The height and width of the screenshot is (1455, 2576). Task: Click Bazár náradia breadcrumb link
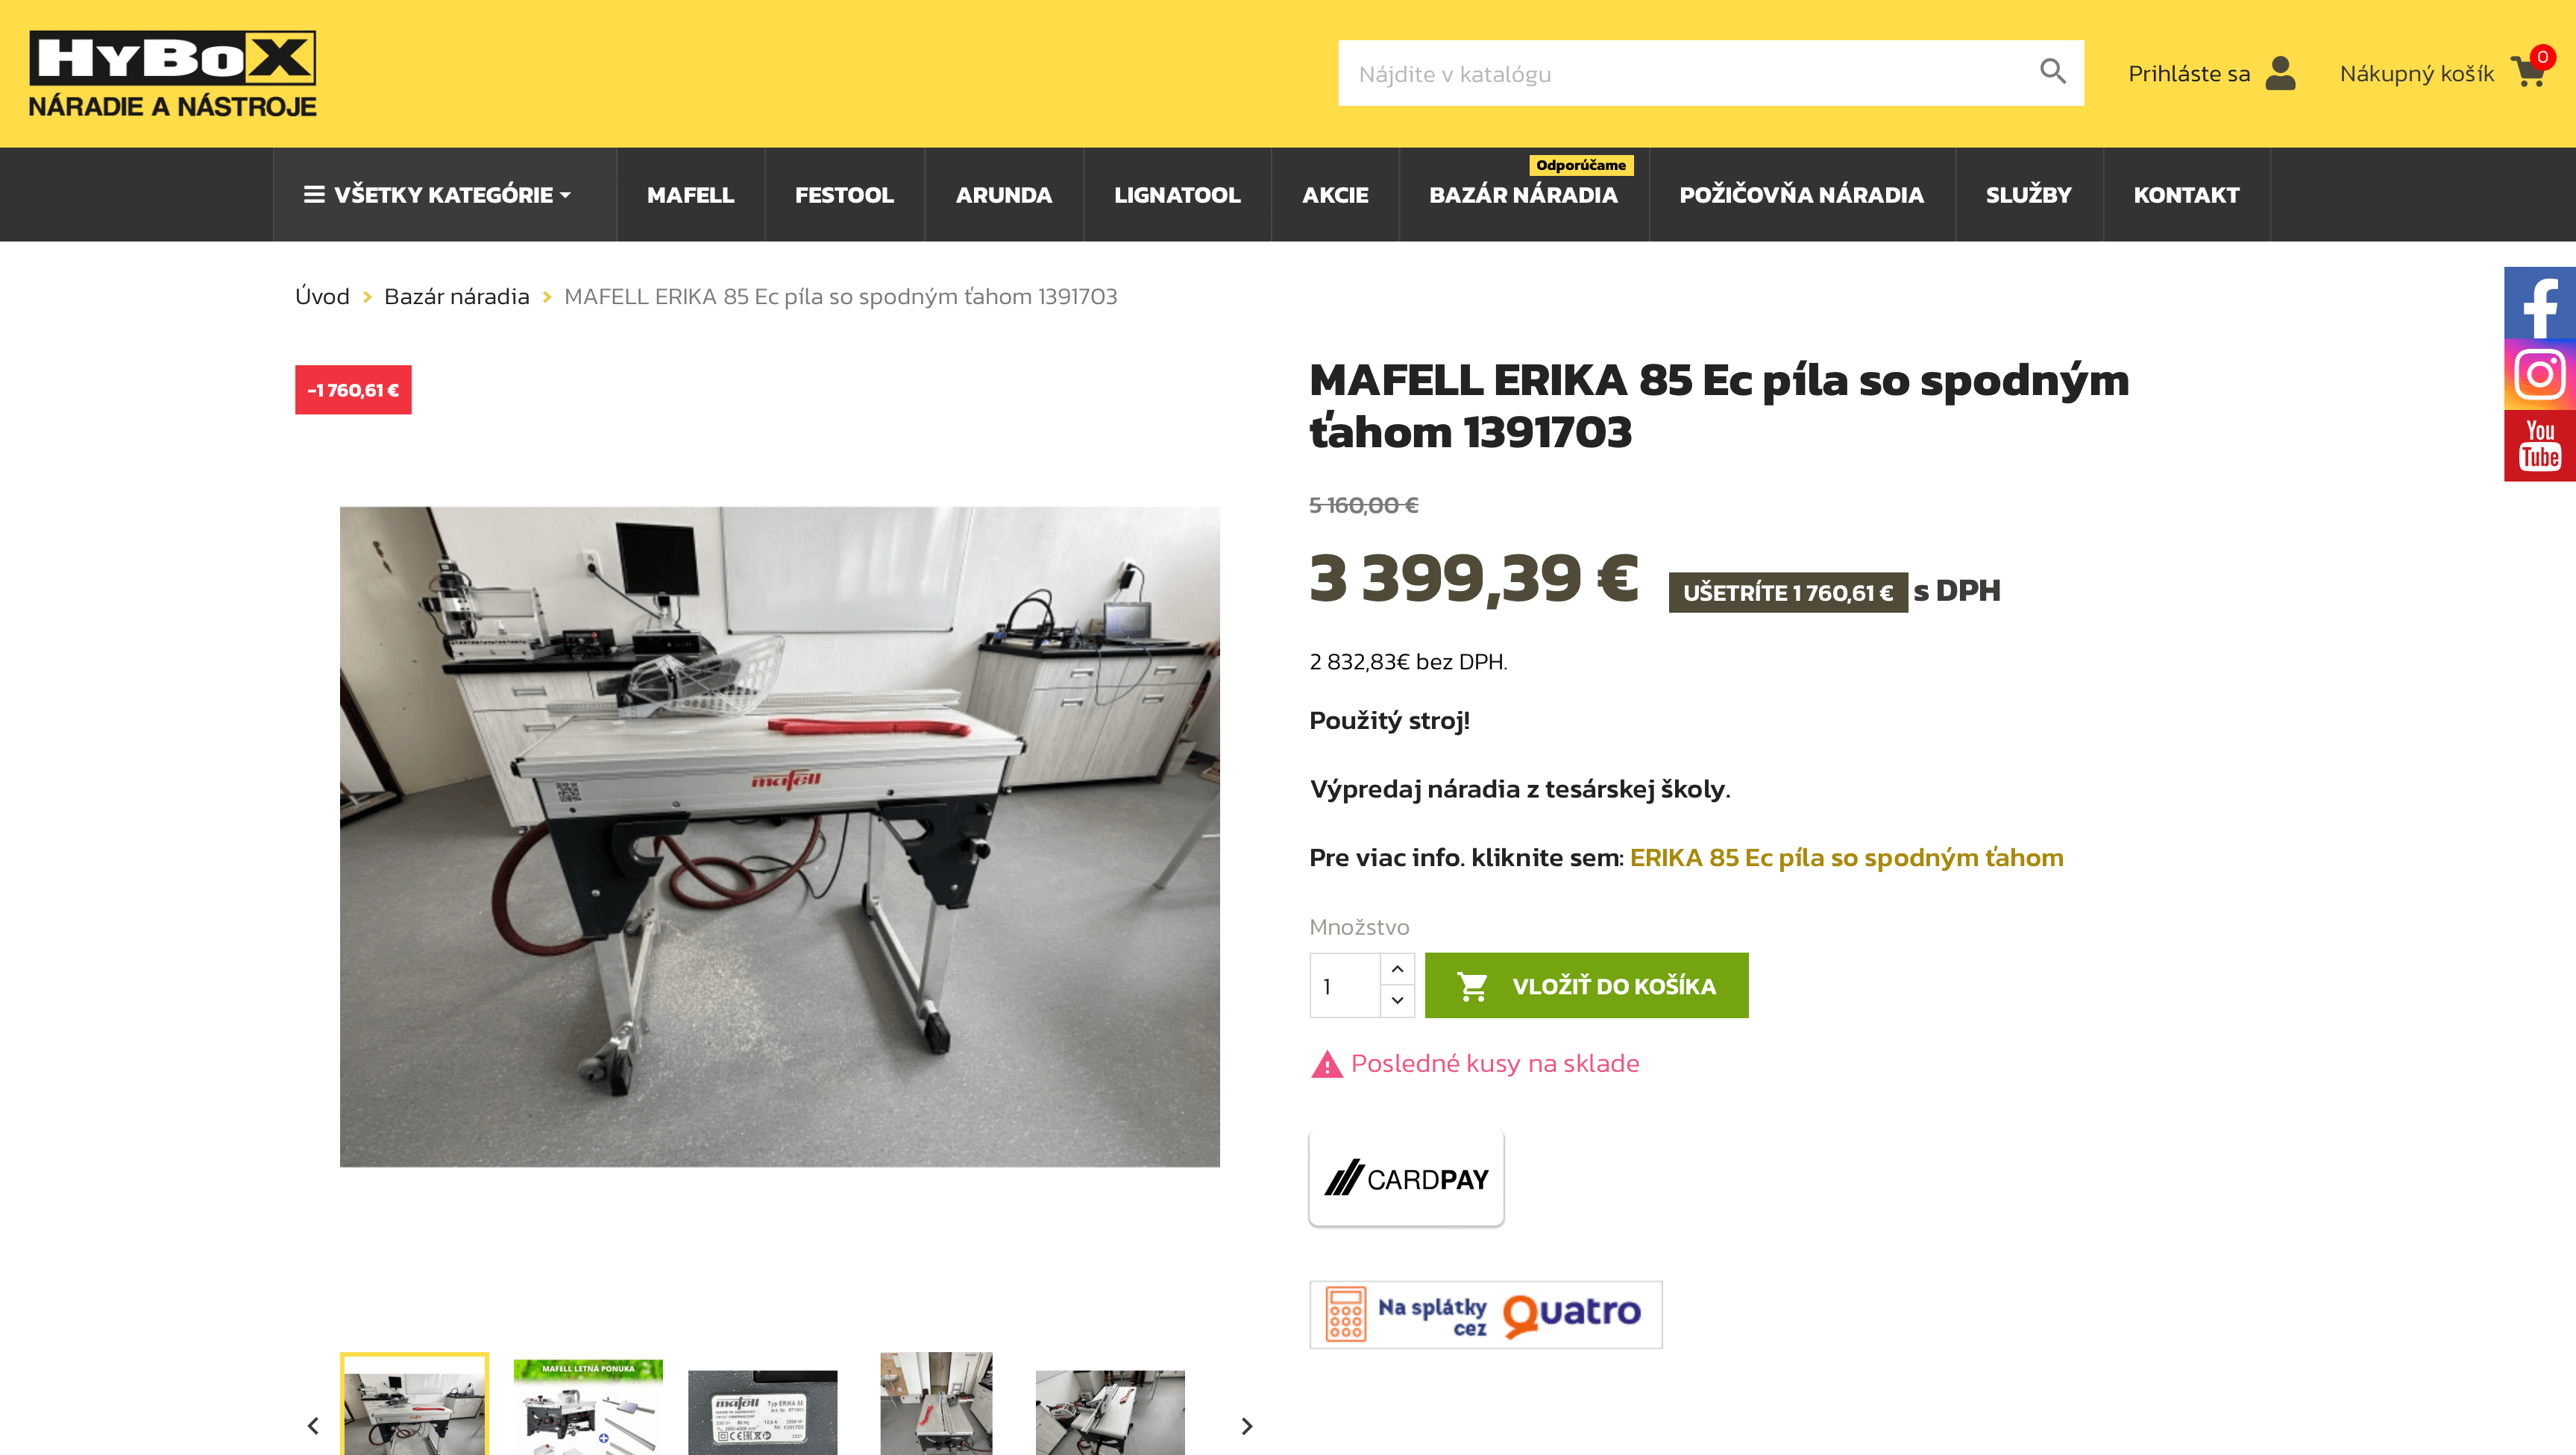click(457, 296)
